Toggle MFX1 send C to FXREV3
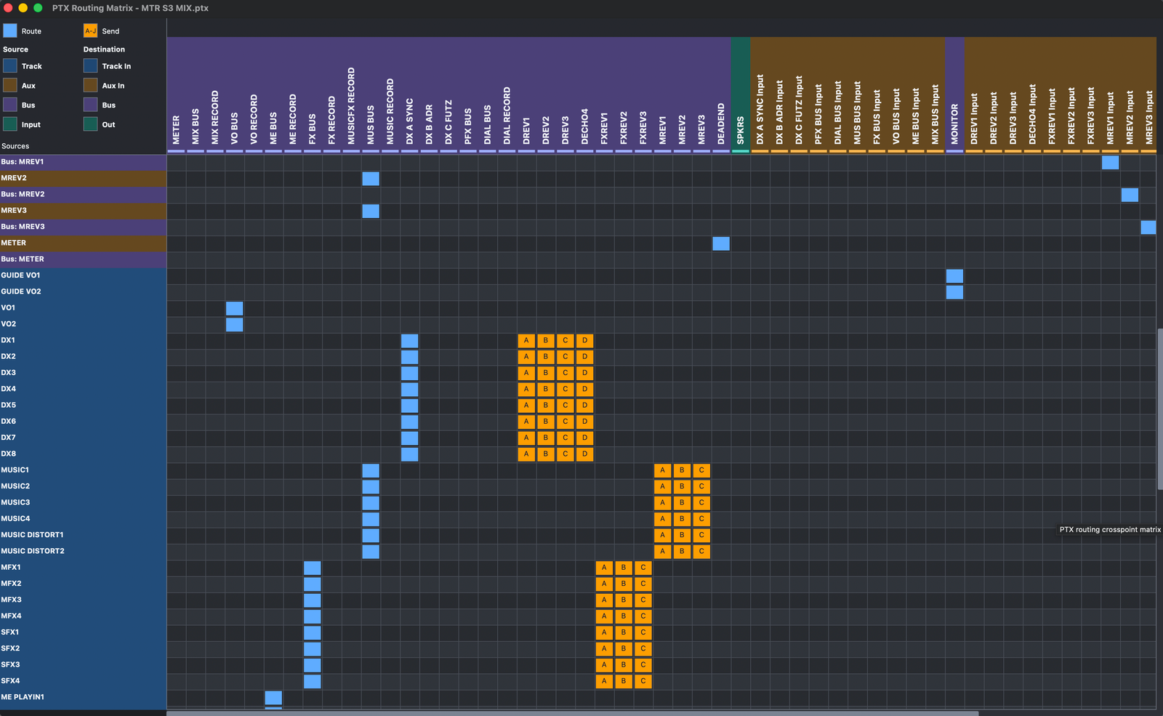The height and width of the screenshot is (716, 1163). point(643,568)
